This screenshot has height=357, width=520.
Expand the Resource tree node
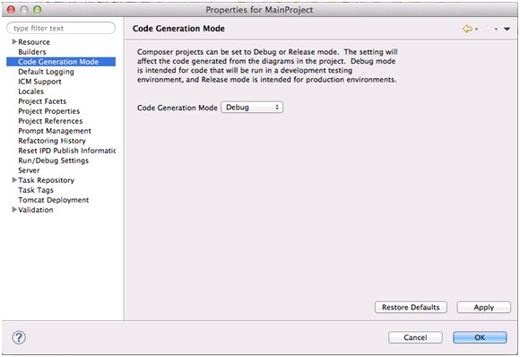point(14,41)
